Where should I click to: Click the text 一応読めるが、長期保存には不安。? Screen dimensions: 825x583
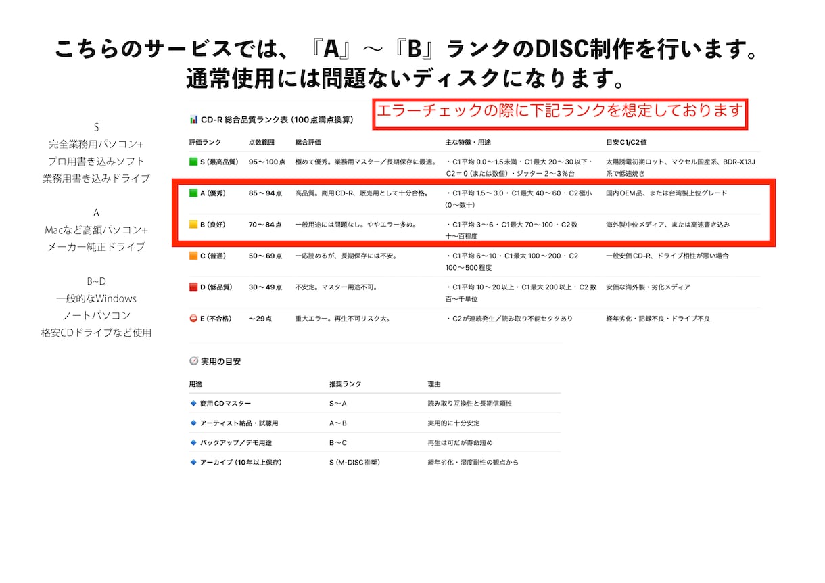[346, 256]
